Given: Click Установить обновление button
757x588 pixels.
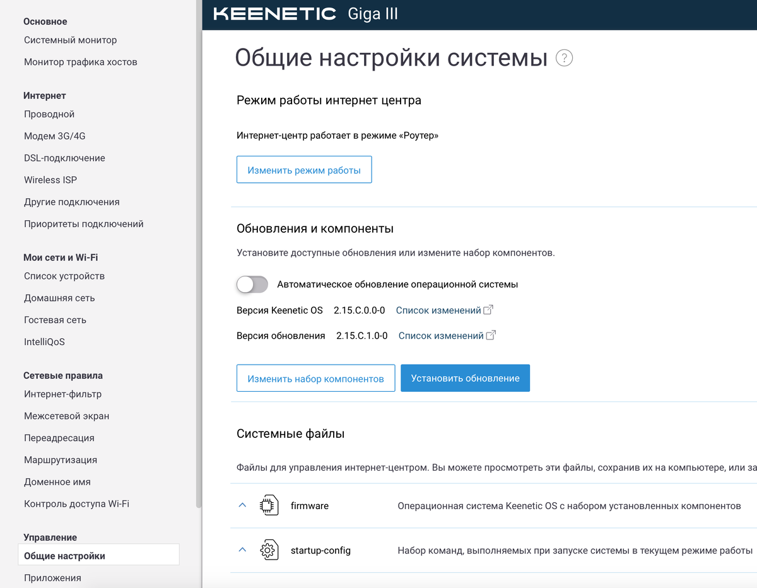Looking at the screenshot, I should 465,378.
